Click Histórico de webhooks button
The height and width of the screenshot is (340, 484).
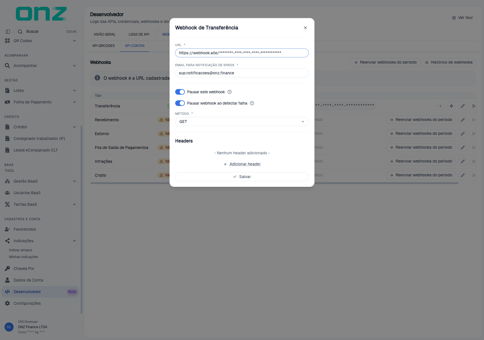tap(449, 62)
